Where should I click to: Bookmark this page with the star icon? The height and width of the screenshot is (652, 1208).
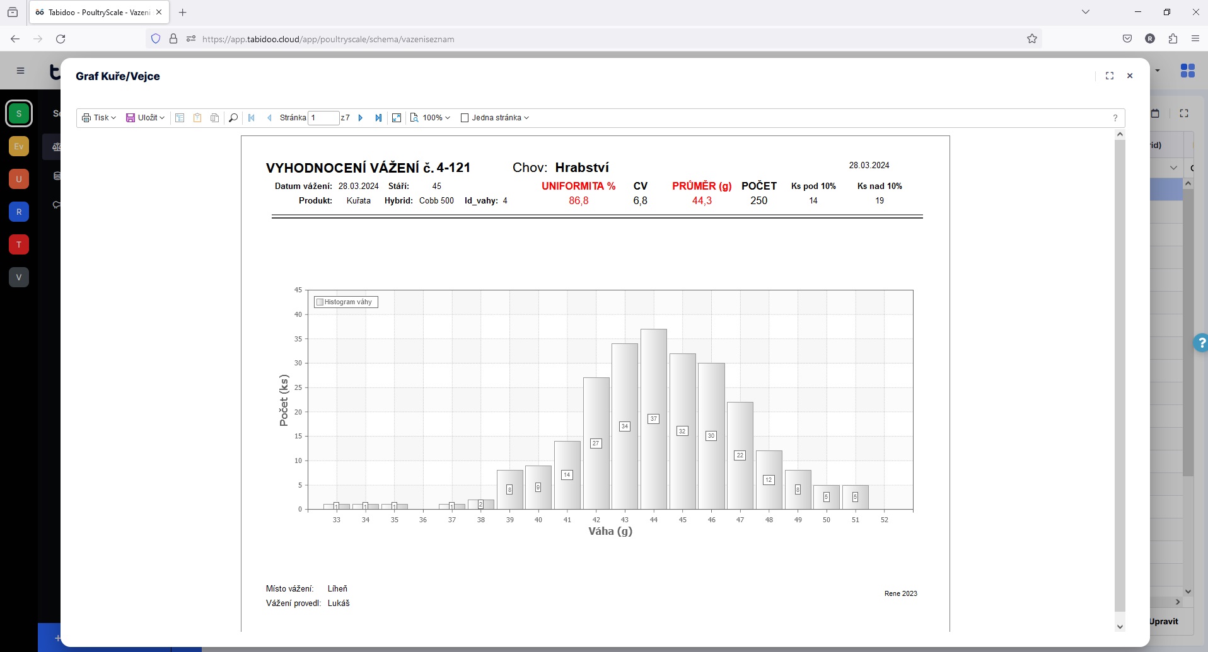point(1032,39)
